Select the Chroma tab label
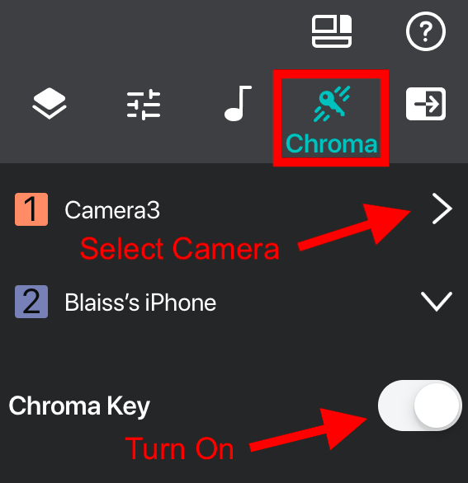This screenshot has height=483, width=468. coord(331,143)
